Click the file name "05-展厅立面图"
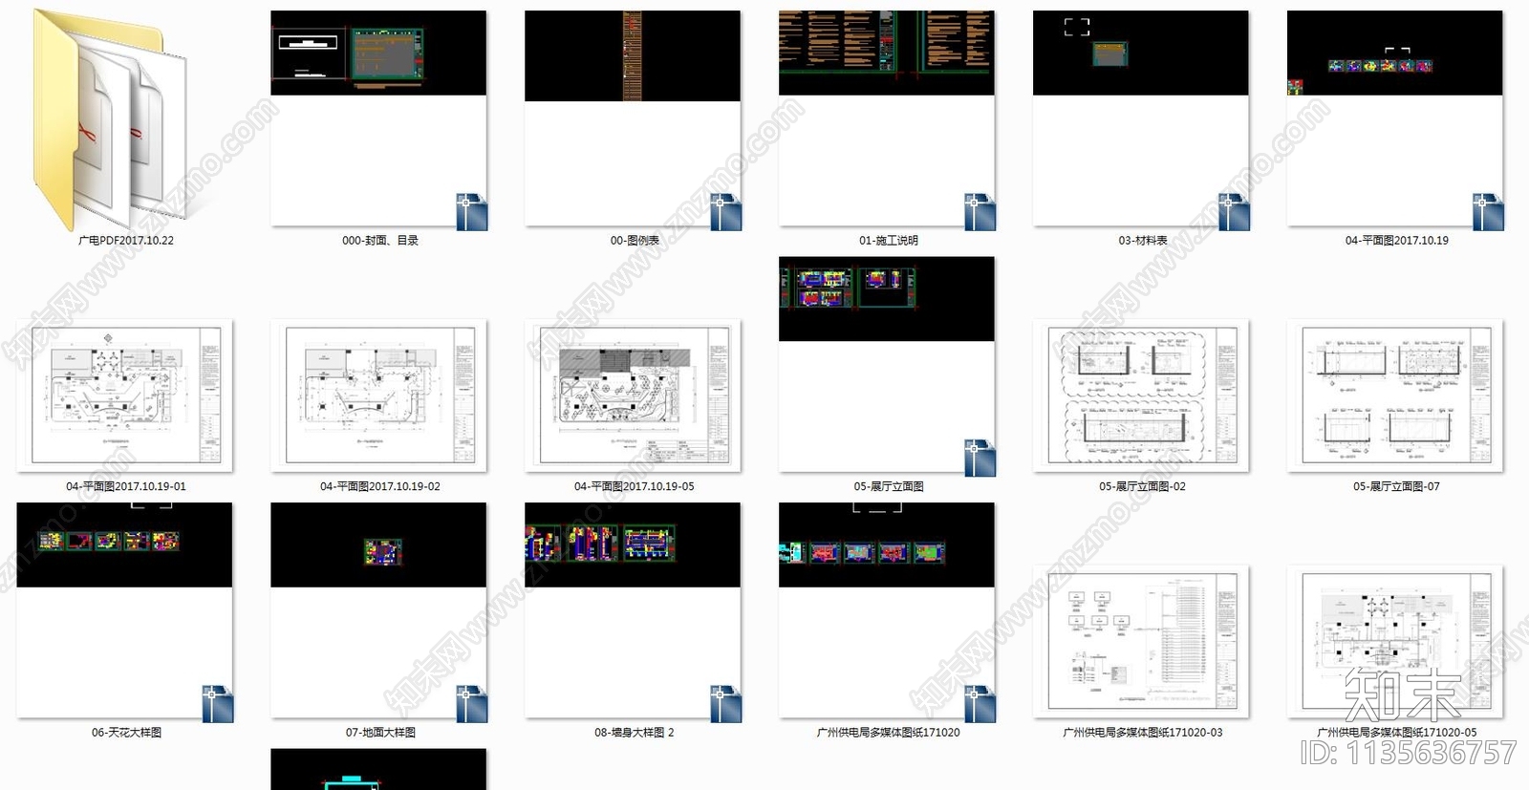The width and height of the screenshot is (1529, 790). [889, 486]
